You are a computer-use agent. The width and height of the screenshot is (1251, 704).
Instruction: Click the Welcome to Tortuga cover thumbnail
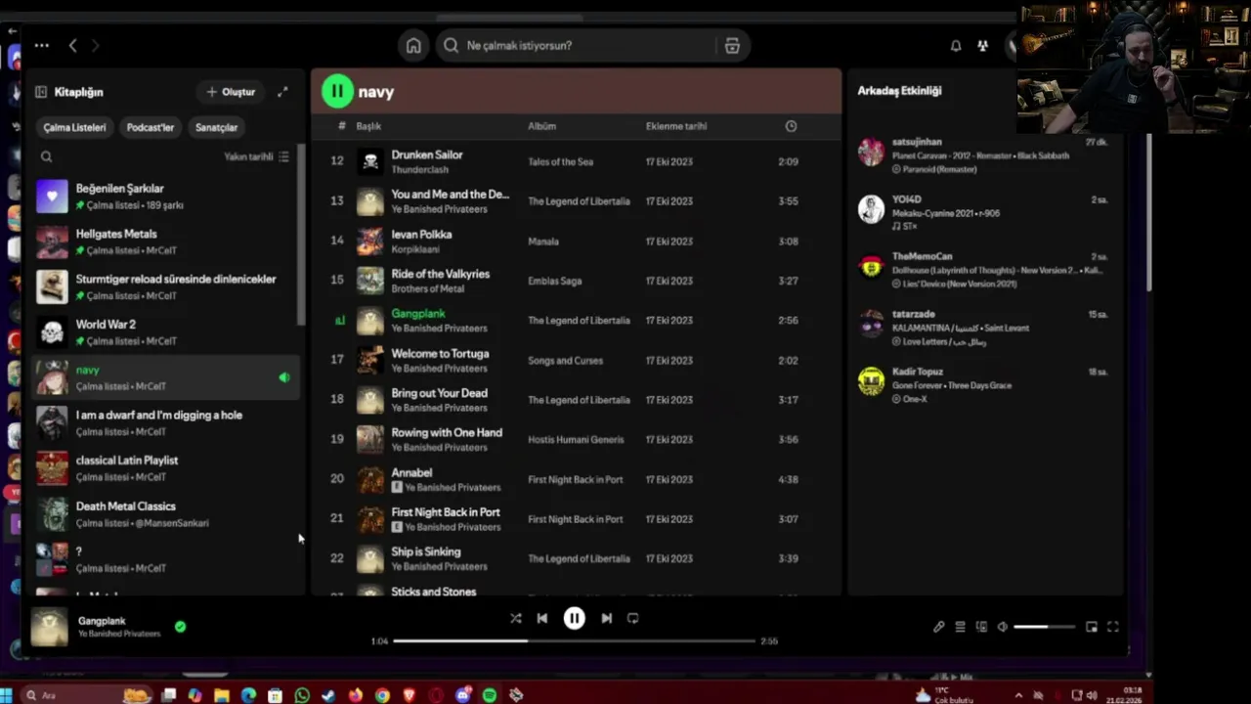point(370,360)
